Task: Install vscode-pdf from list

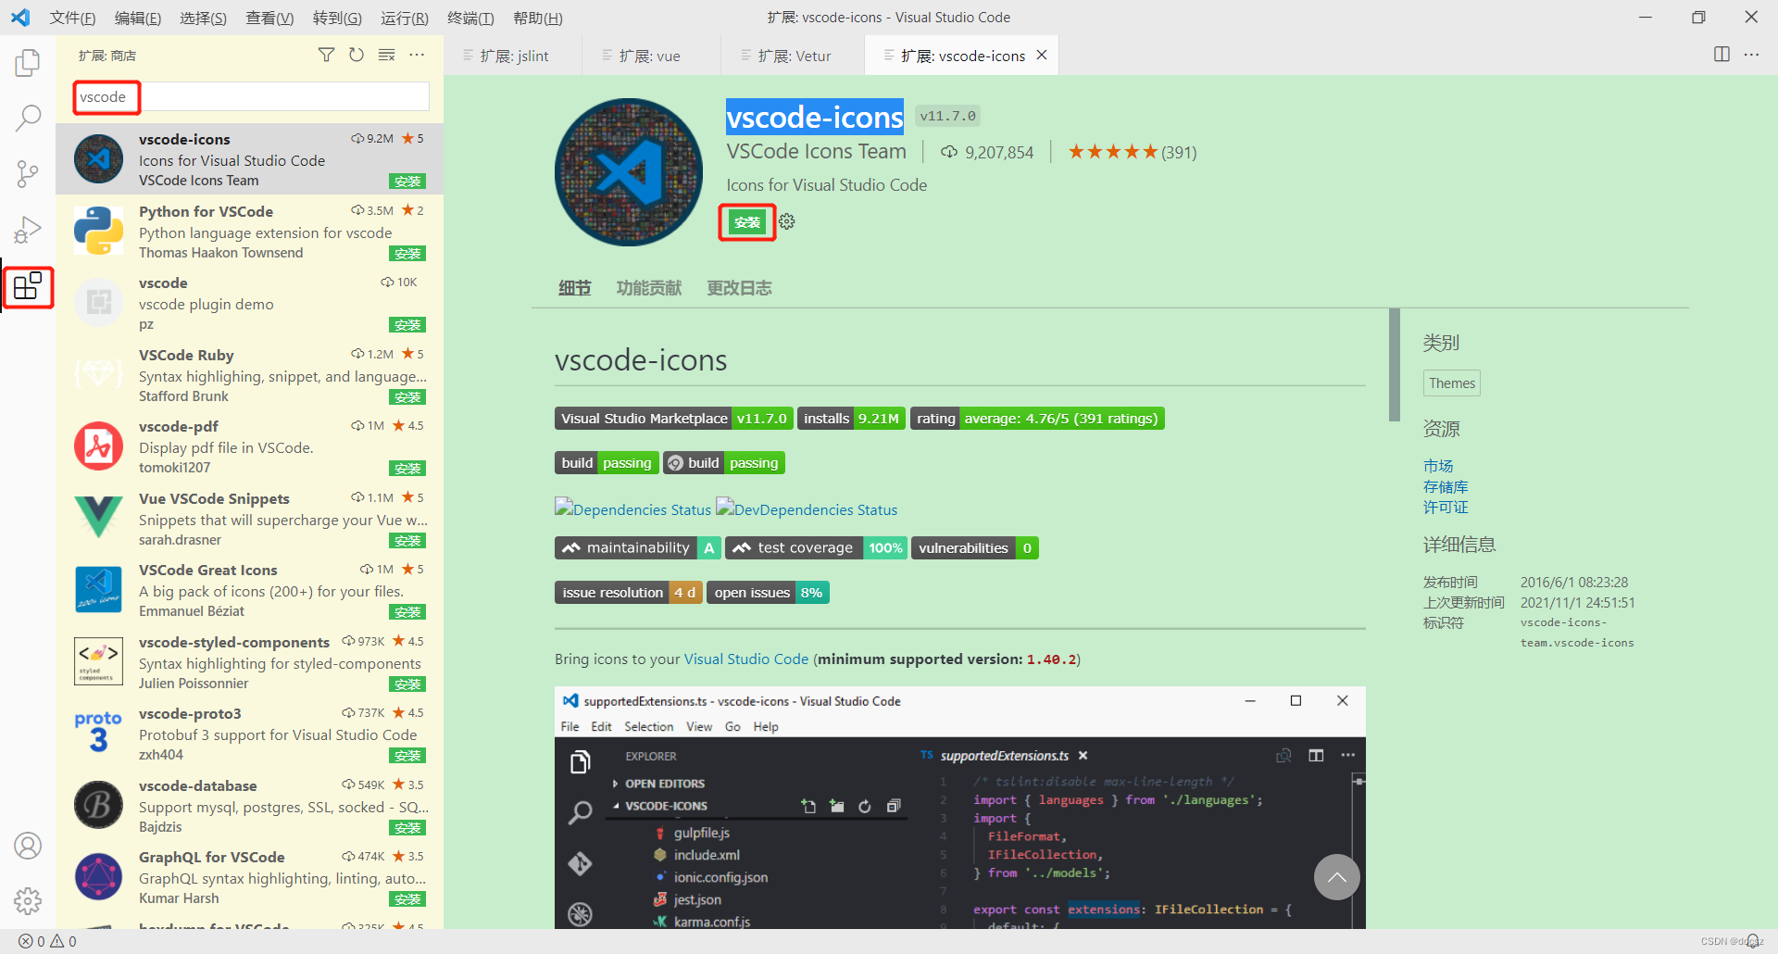Action: [407, 469]
